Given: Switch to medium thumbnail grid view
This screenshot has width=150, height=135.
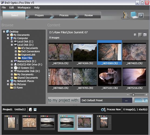Looking at the screenshot, I should tap(140, 35).
